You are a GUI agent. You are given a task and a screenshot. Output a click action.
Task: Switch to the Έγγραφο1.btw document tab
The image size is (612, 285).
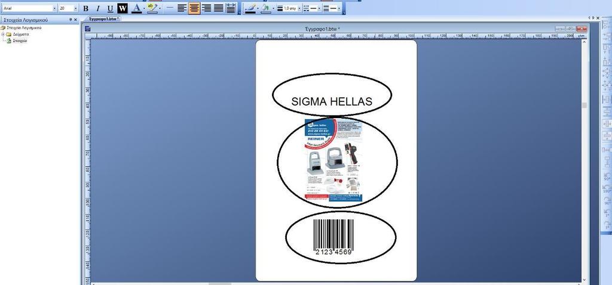coord(103,18)
